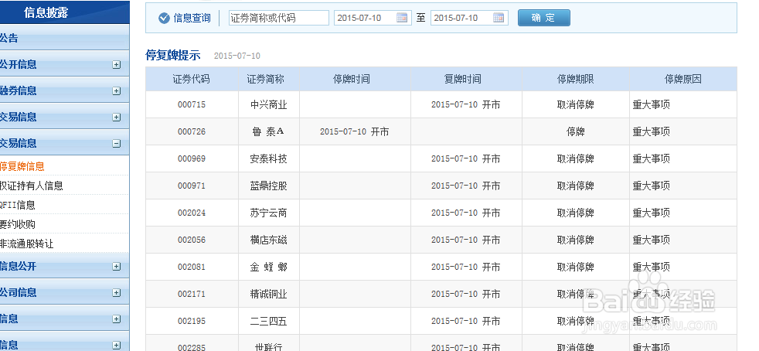Click 取消停牌 in the 安泰科技 row
This screenshot has height=351, width=759.
576,158
